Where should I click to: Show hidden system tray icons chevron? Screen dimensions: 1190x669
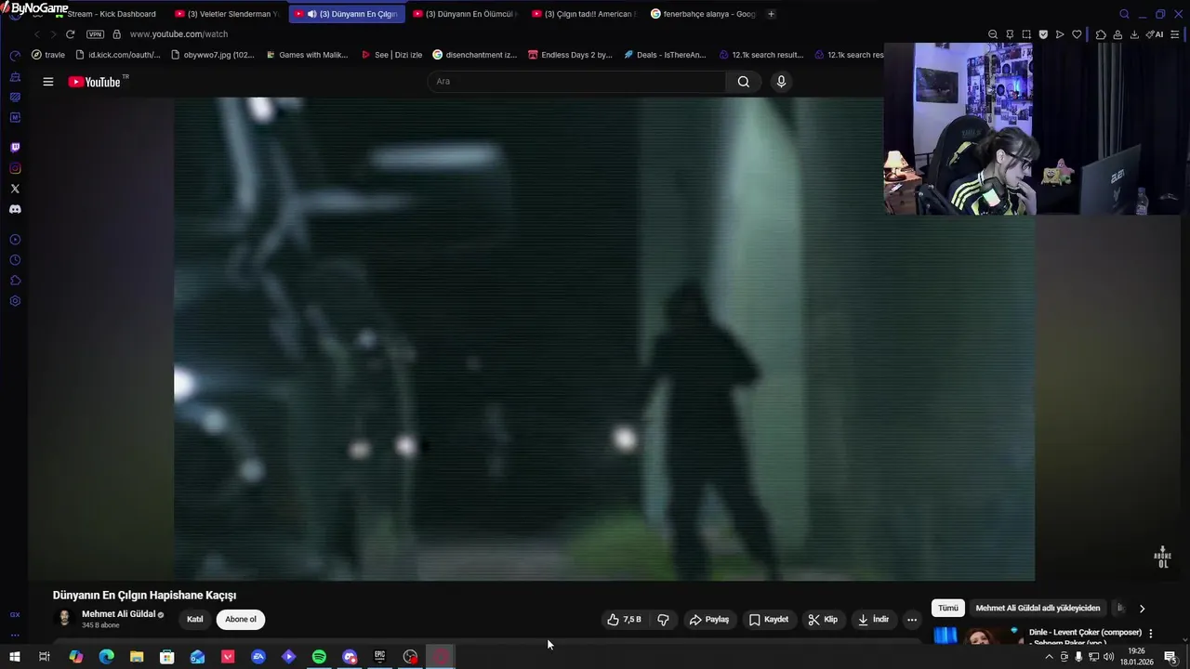[x=1050, y=657]
